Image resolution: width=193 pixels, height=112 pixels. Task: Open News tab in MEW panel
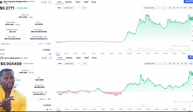tap(78, 58)
